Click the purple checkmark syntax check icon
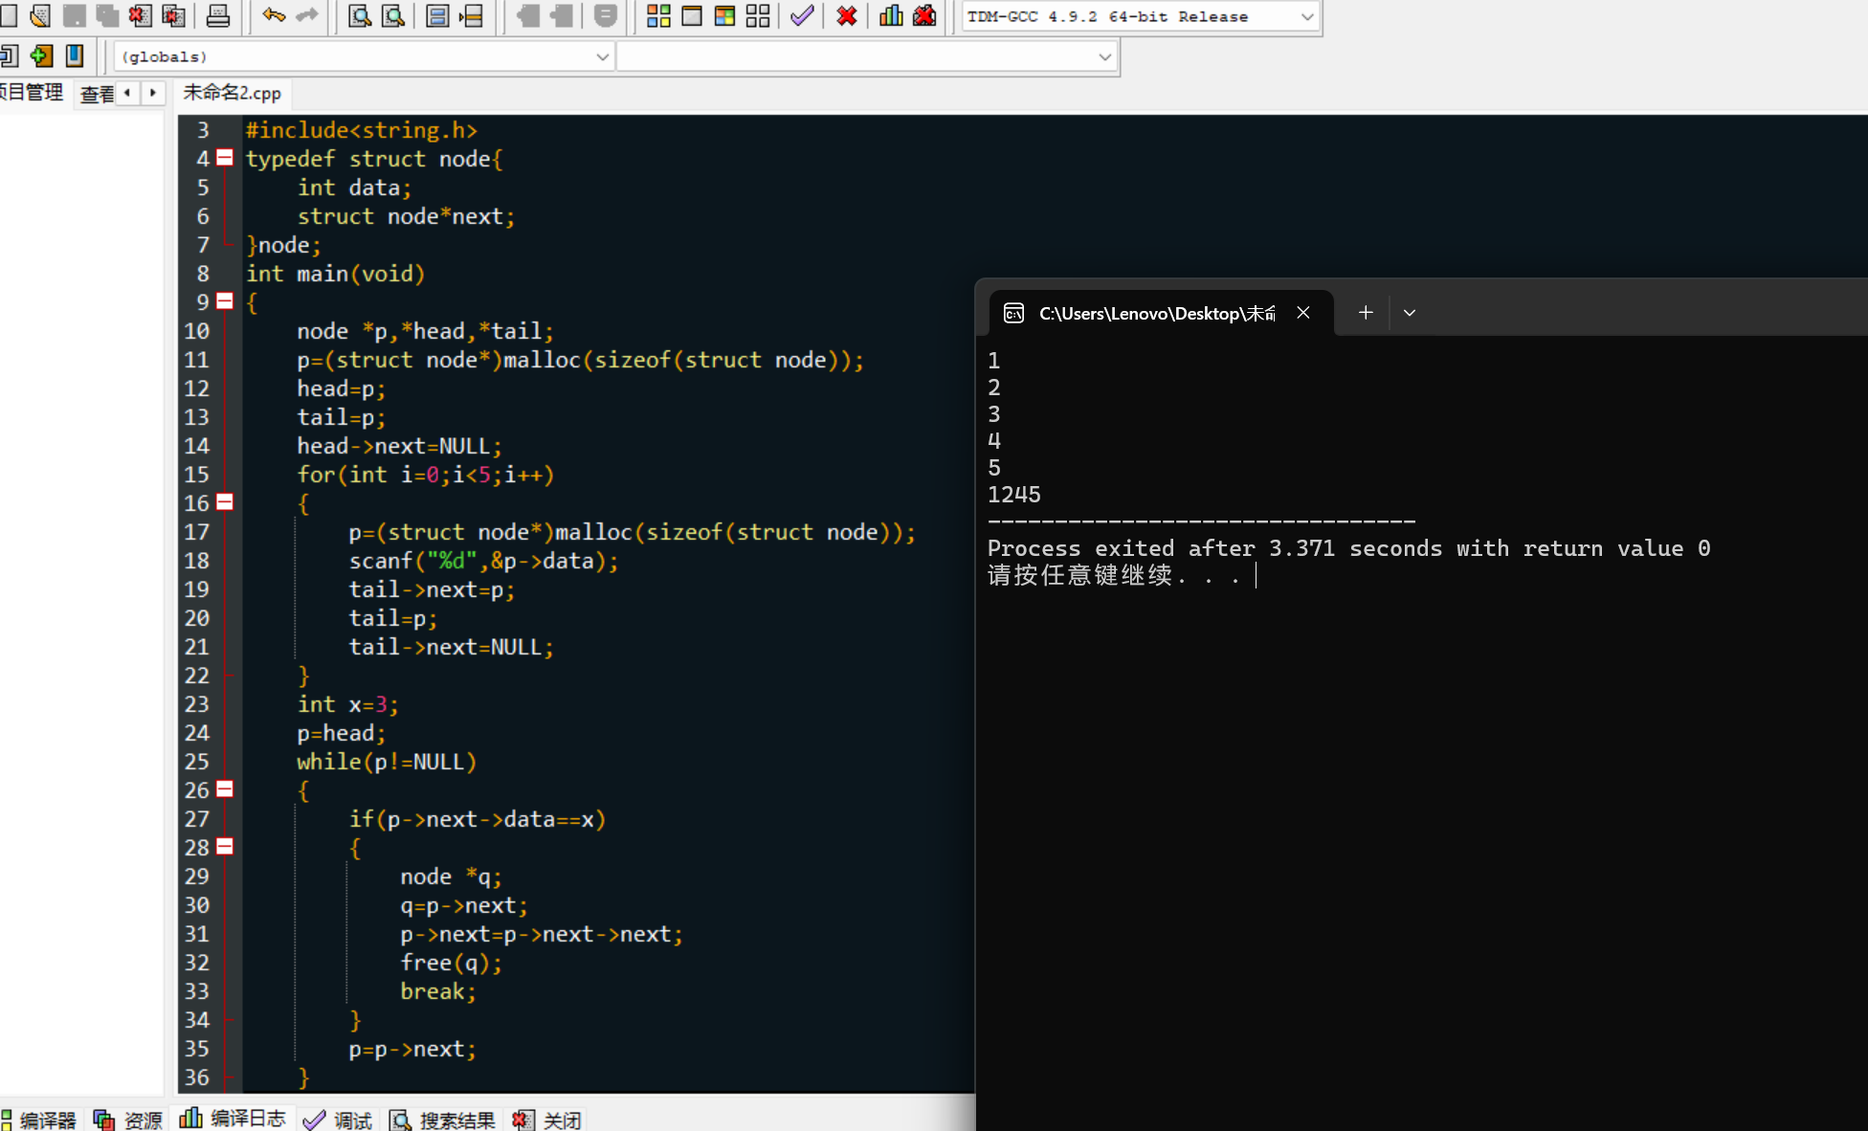This screenshot has width=1868, height=1131. point(802,15)
